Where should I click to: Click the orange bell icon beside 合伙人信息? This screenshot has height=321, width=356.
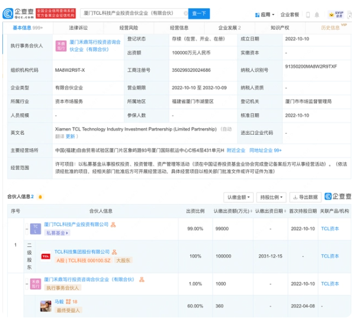tap(40, 197)
